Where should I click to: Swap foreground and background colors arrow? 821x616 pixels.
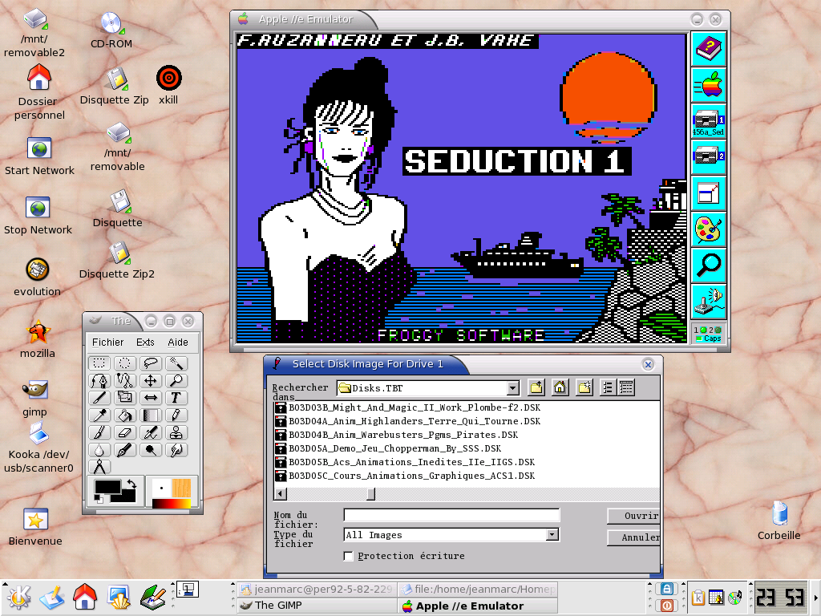[131, 484]
